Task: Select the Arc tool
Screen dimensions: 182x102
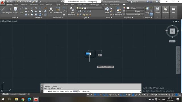Action: point(22,10)
